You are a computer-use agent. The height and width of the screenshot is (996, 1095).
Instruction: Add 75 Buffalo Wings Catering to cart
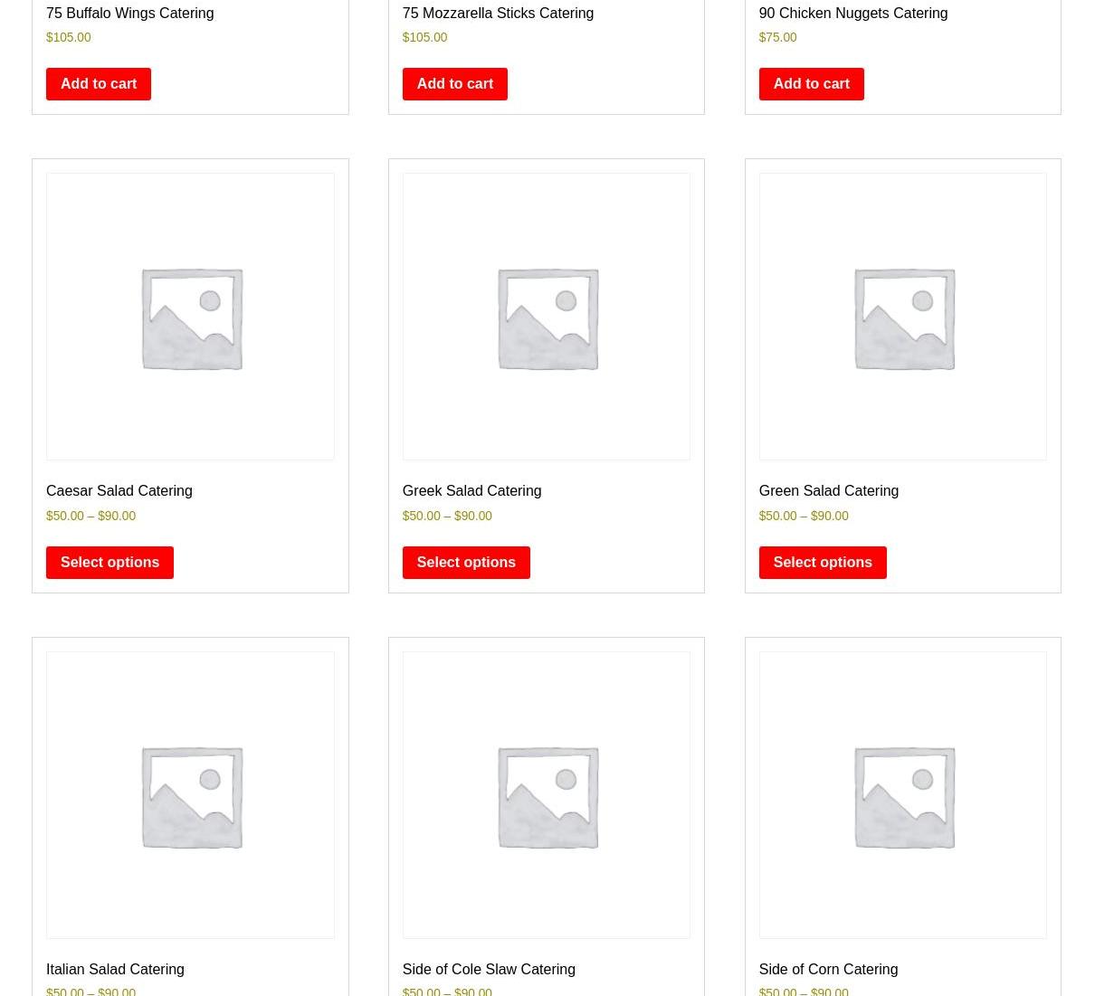coord(99,84)
